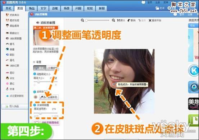Screen dimensions: 199x140
Task: Switch to the 美容 tab
Action: pyautogui.click(x=20, y=9)
